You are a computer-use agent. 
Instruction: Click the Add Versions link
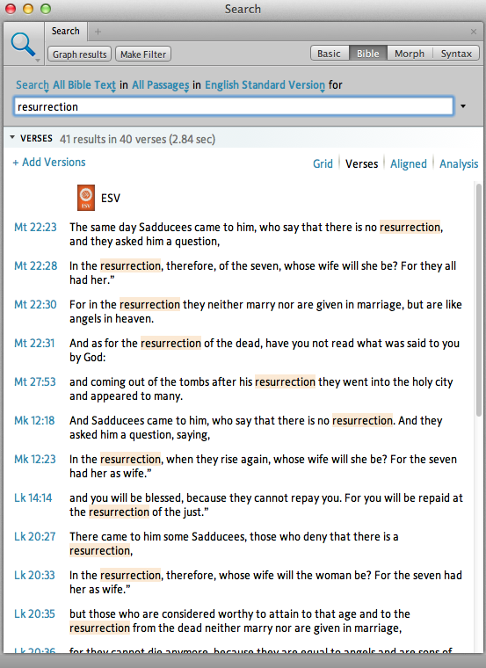49,163
